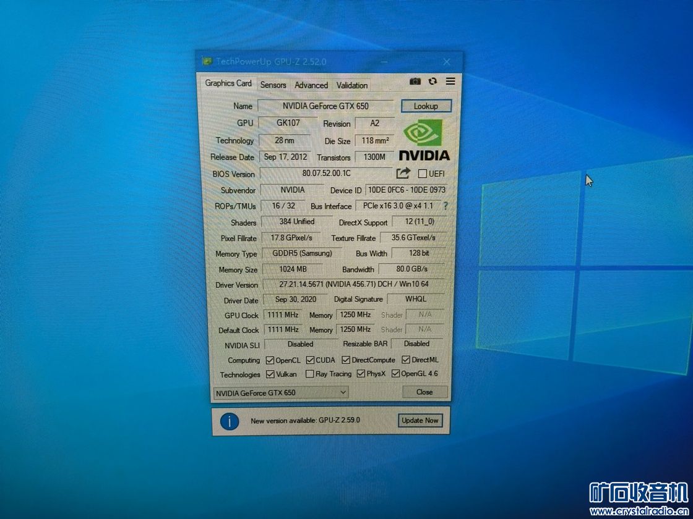
Task: Click Device ID 10DE 0FC6 - 10DE 0973
Action: (407, 190)
